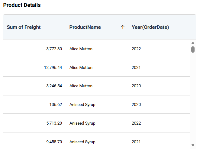
Task: Click the ProductName column header
Action: coord(85,27)
